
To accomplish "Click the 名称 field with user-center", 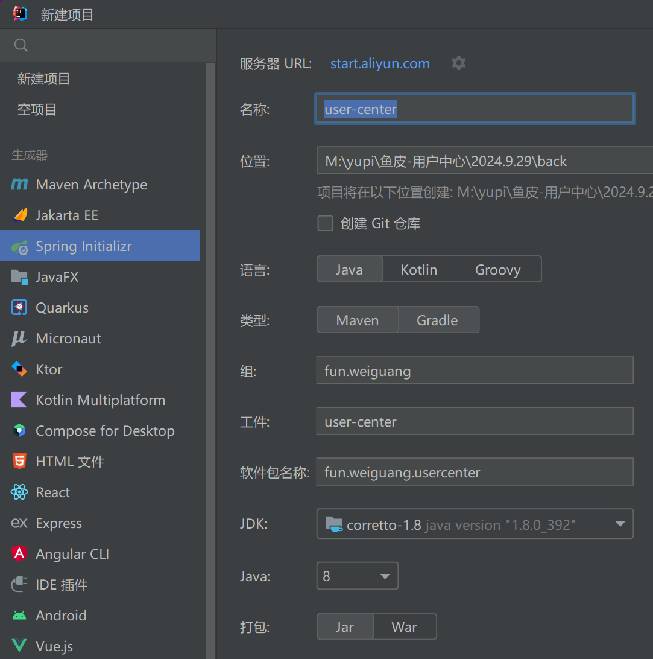I will [475, 109].
